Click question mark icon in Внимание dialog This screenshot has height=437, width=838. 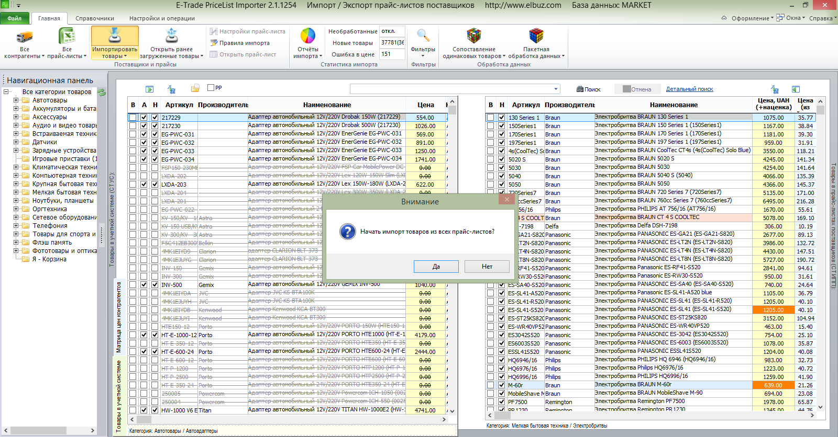pos(347,232)
